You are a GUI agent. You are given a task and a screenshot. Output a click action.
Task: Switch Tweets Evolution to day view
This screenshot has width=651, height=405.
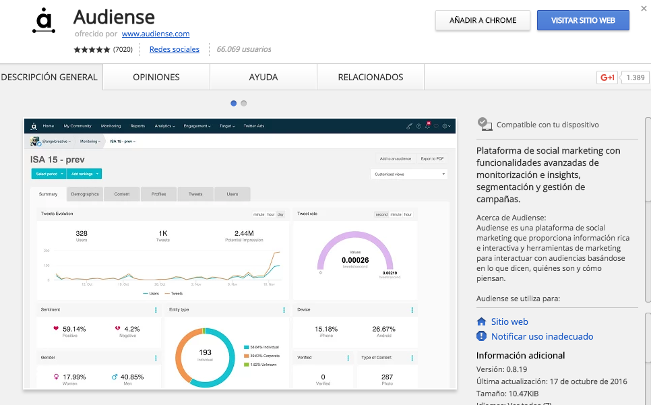pos(280,214)
